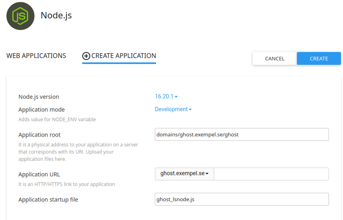343x220 pixels.
Task: Click the Application startup file label
Action: click(48, 200)
